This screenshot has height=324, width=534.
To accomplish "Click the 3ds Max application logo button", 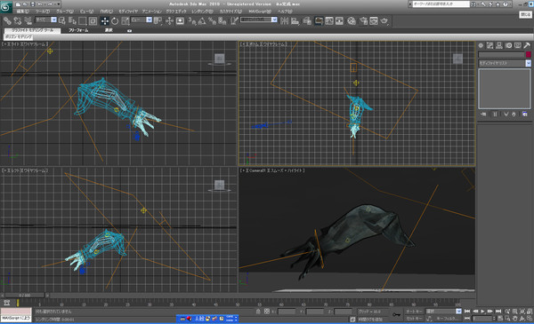I will coord(6,7).
